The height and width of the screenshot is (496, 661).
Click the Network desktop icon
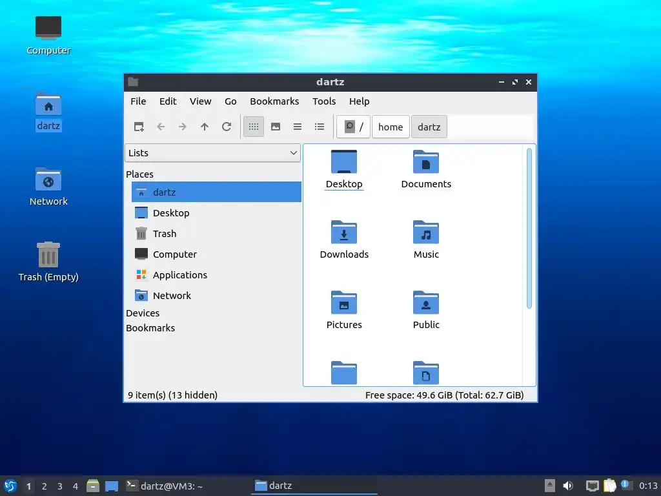[x=48, y=187]
